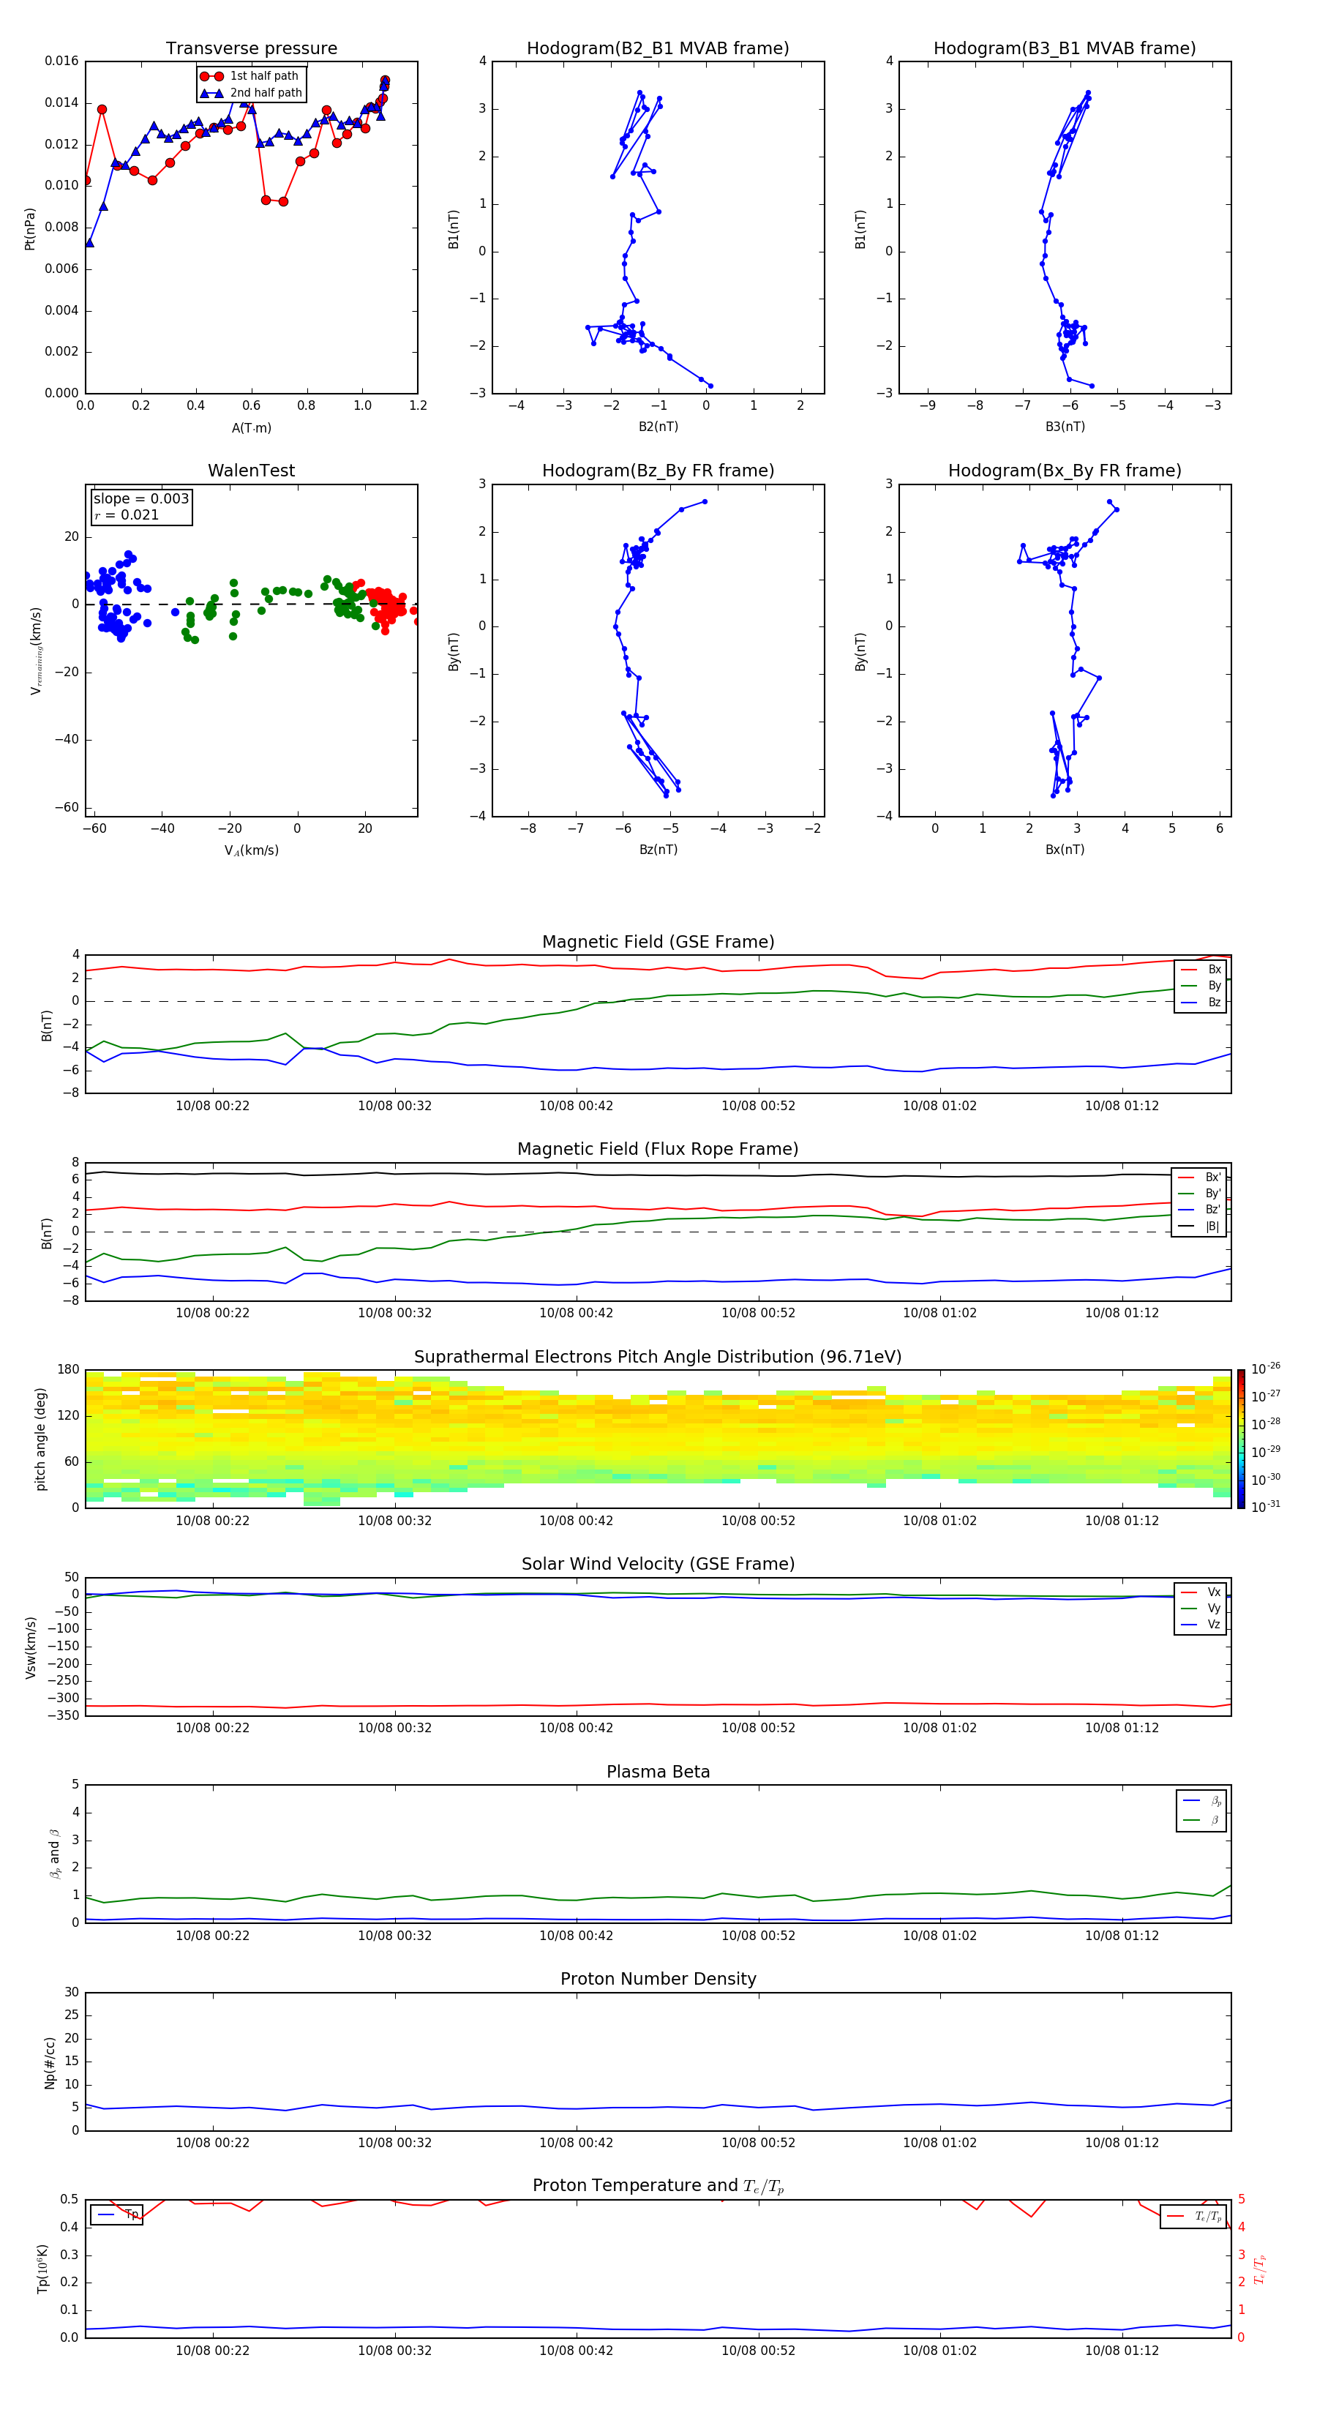
Task: Click '10/08 00:42' tick under Plasma Beta
Action: (x=577, y=1936)
